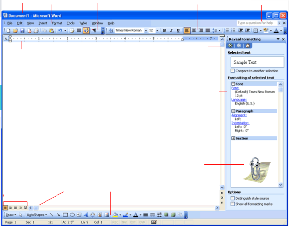The width and height of the screenshot is (289, 226).
Task: Apply Italic formatting from the toolbar
Action: coord(171,30)
